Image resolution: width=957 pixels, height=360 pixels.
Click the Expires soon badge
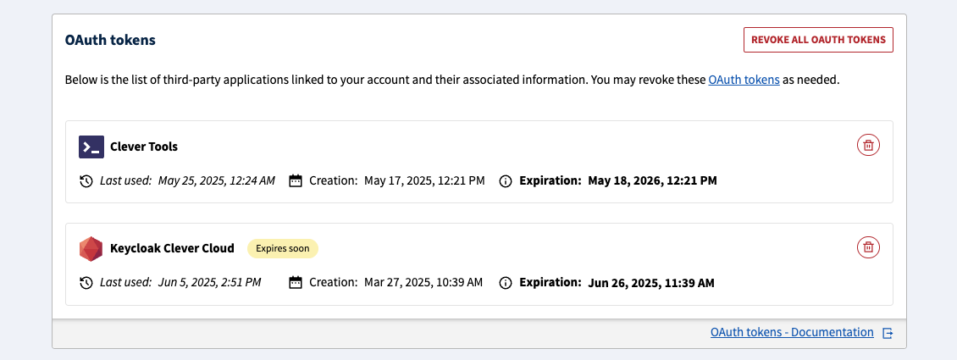[x=282, y=248]
